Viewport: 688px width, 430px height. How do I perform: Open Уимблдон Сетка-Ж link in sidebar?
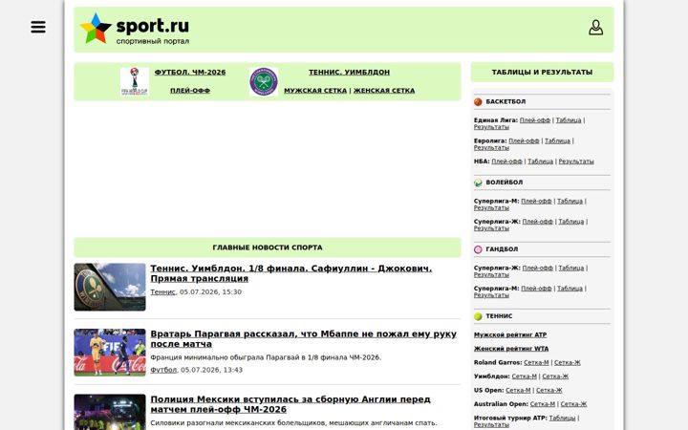(555, 376)
